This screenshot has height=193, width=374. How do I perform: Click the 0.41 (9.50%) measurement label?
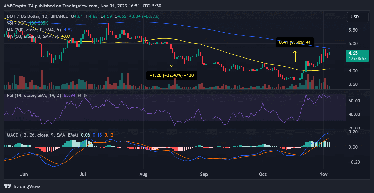295,42
